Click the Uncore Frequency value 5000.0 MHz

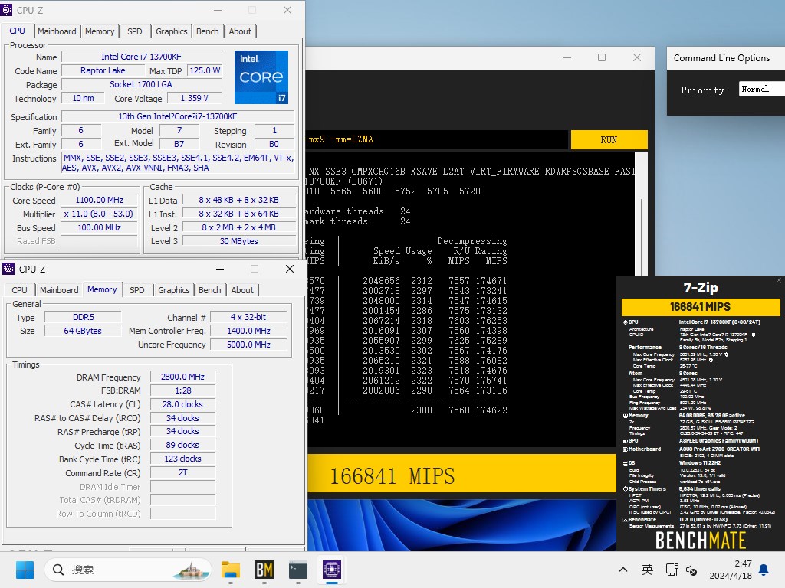click(248, 345)
